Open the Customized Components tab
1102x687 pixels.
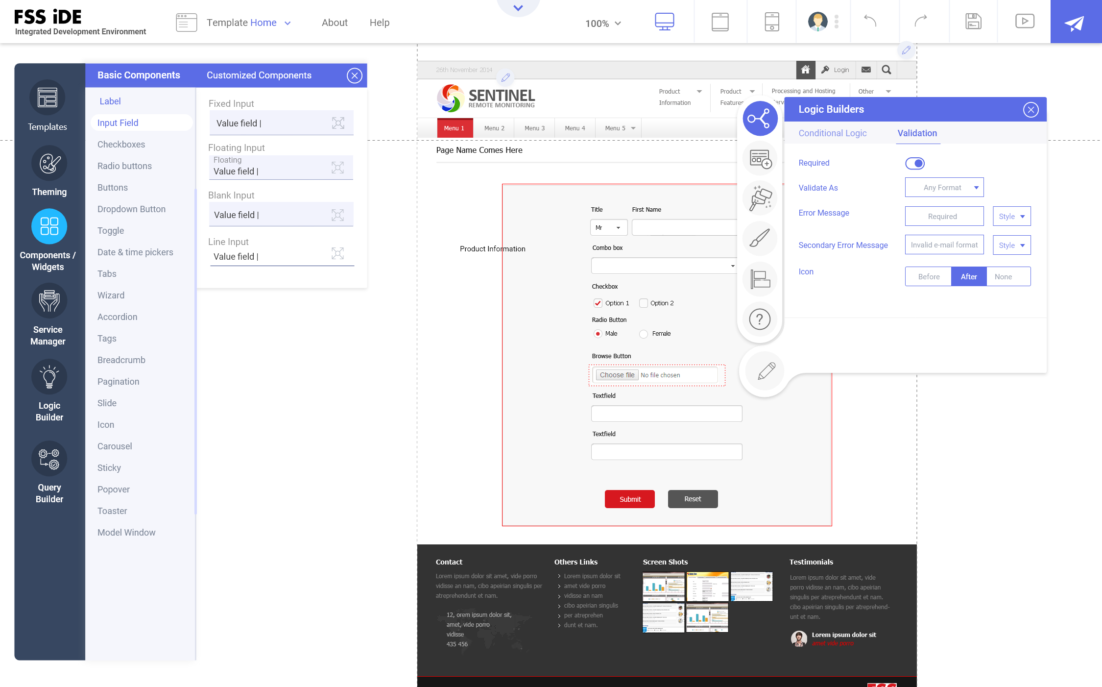tap(259, 75)
